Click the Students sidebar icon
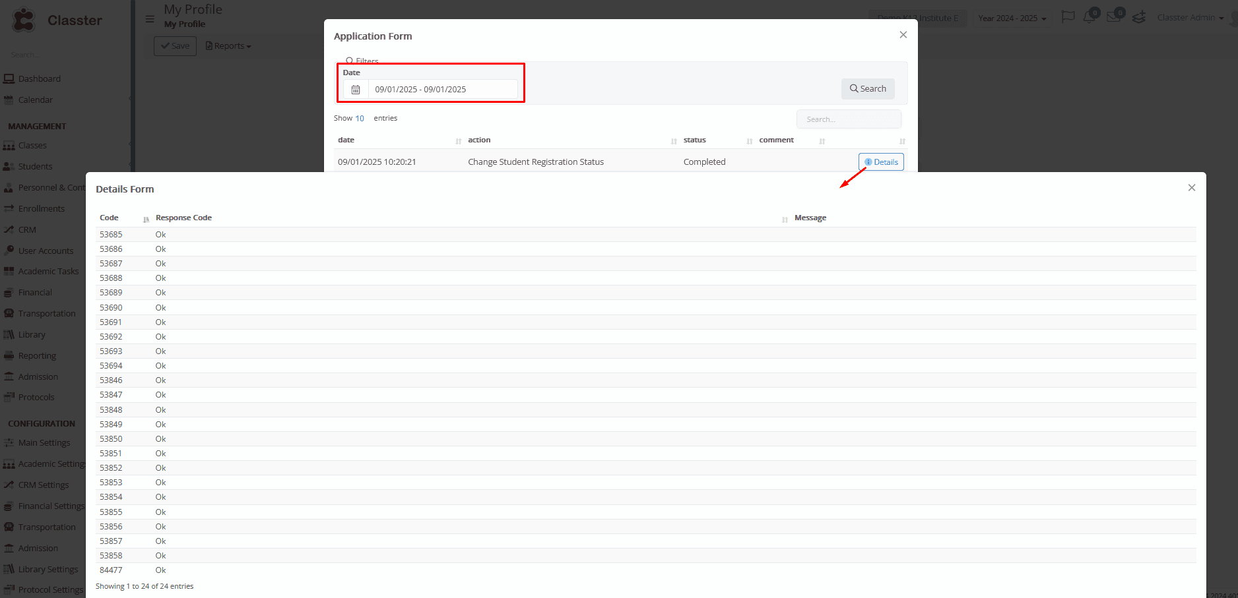 9,166
